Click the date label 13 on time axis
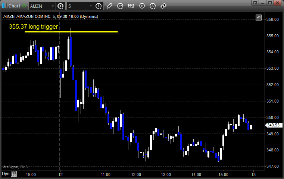The image size is (284, 179). (253, 175)
